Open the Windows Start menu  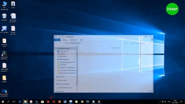[x=3, y=102]
